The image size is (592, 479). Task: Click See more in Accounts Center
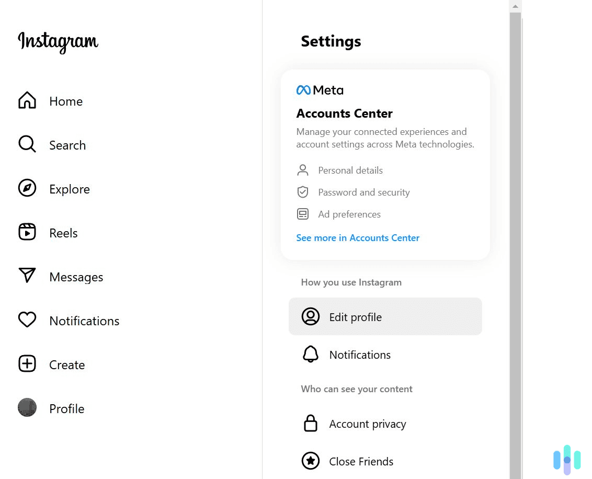[358, 238]
